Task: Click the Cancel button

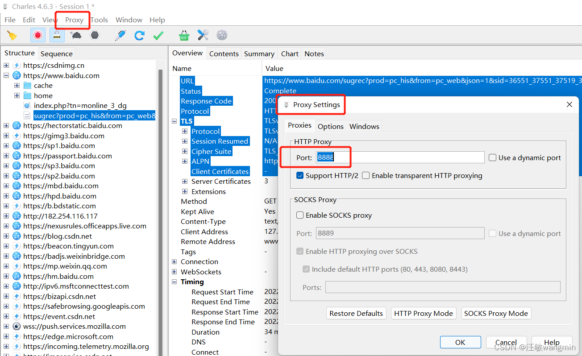Action: (506, 342)
